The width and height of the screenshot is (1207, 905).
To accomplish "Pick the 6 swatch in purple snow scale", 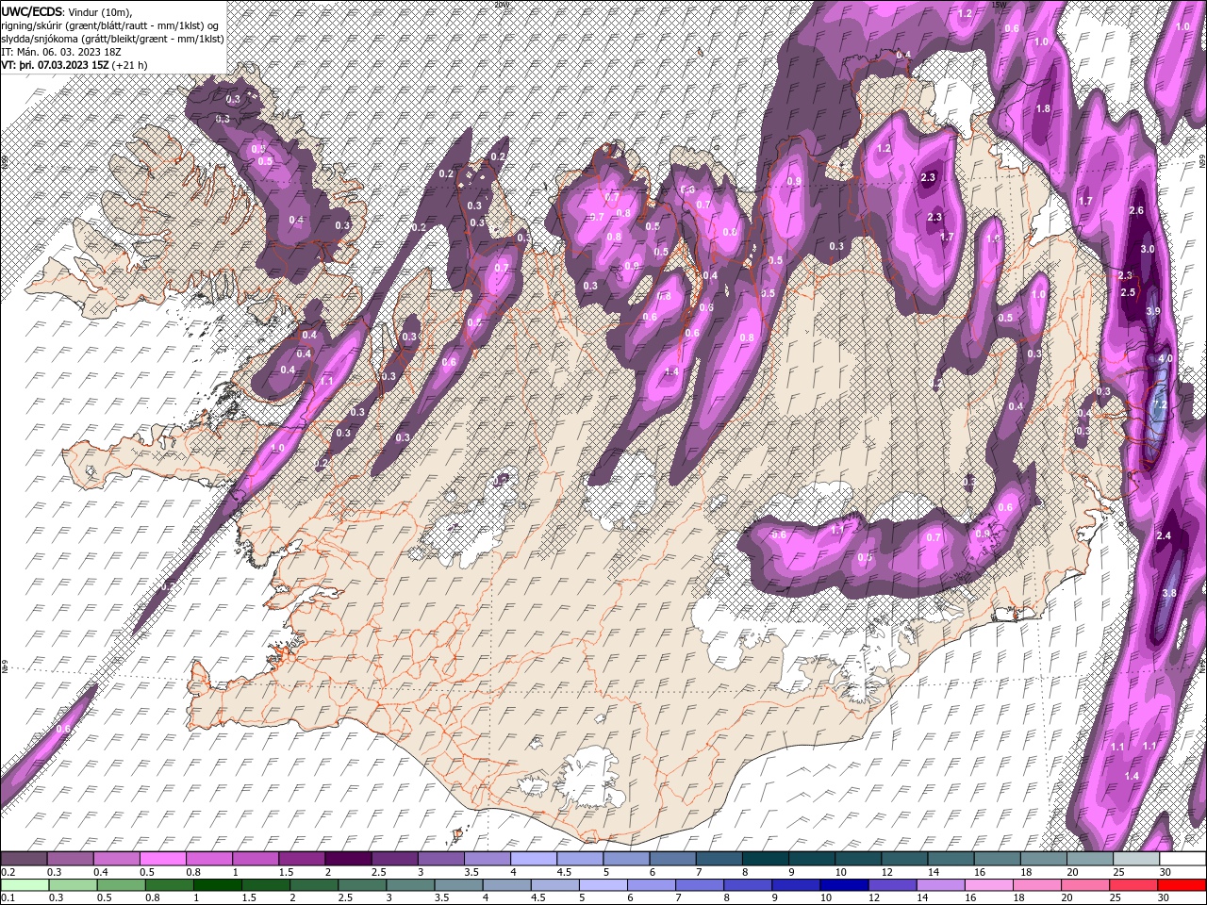I will pyautogui.click(x=673, y=859).
